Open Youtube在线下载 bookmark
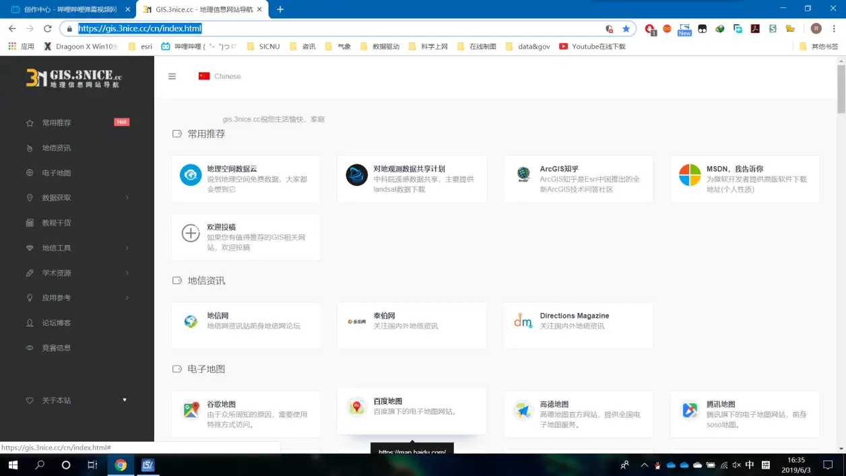This screenshot has width=846, height=476. tap(592, 46)
